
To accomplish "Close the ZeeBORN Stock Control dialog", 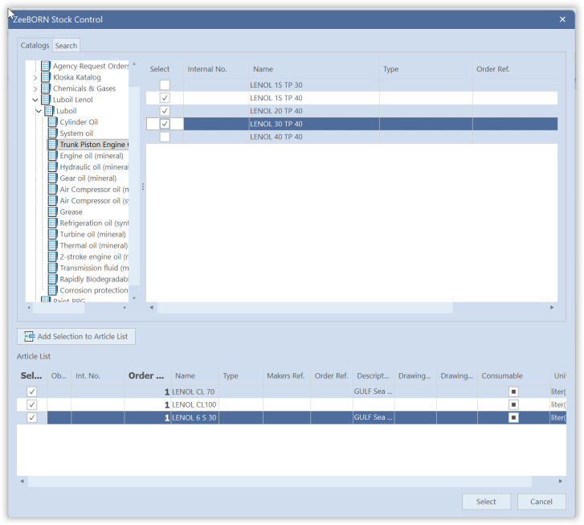I will point(562,19).
